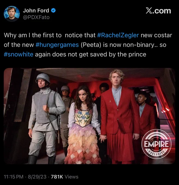Click the blue verified checkmark badge
Screen dimensions: 179x185
(53, 11)
